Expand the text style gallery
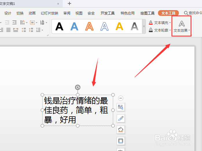Screen dimensions: 202x151 tap(144, 26)
